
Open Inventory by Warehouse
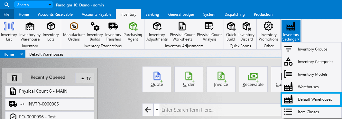[x=30, y=31]
